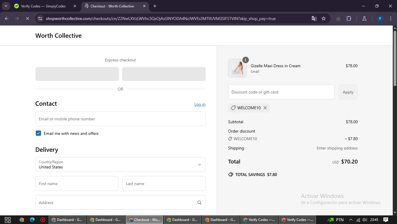Viewport: 397px width, 224px height.
Task: Click the page vertical scrollbar thumb
Action: click(395, 58)
